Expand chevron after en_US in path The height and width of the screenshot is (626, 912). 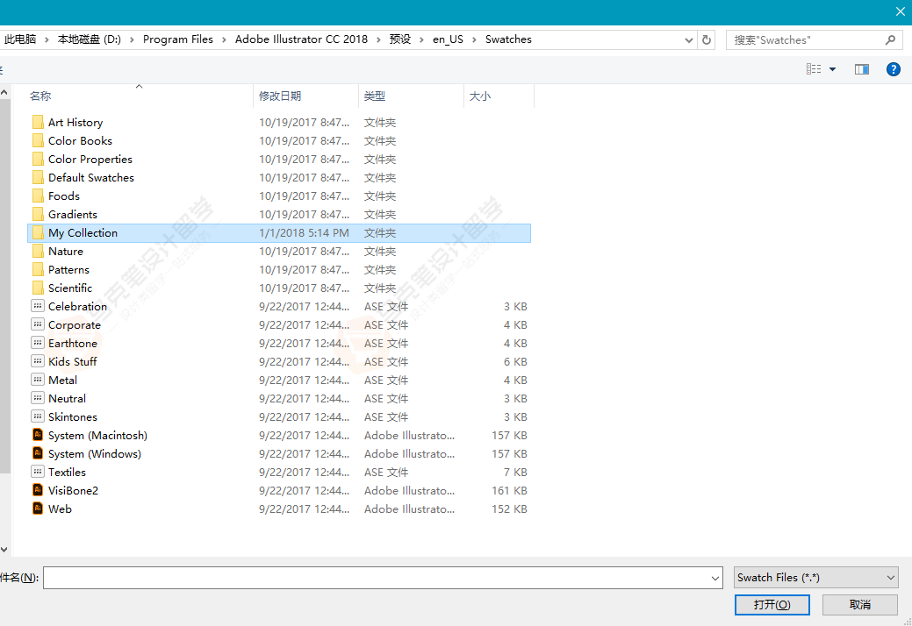[x=474, y=39]
